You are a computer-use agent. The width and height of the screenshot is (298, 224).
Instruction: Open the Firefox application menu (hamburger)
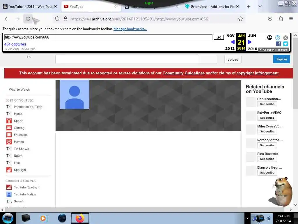pyautogui.click(x=291, y=19)
